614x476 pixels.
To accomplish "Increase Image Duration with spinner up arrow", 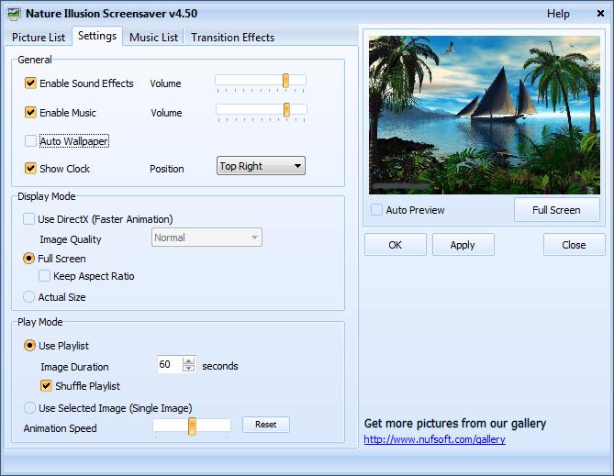I will tap(188, 361).
